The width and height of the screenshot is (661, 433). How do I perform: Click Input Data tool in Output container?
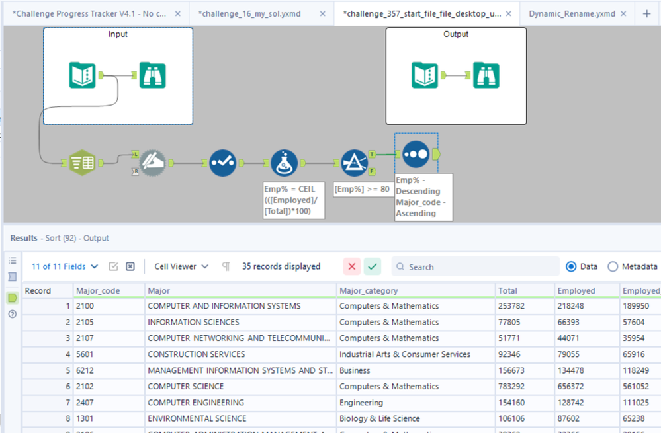[x=425, y=75]
